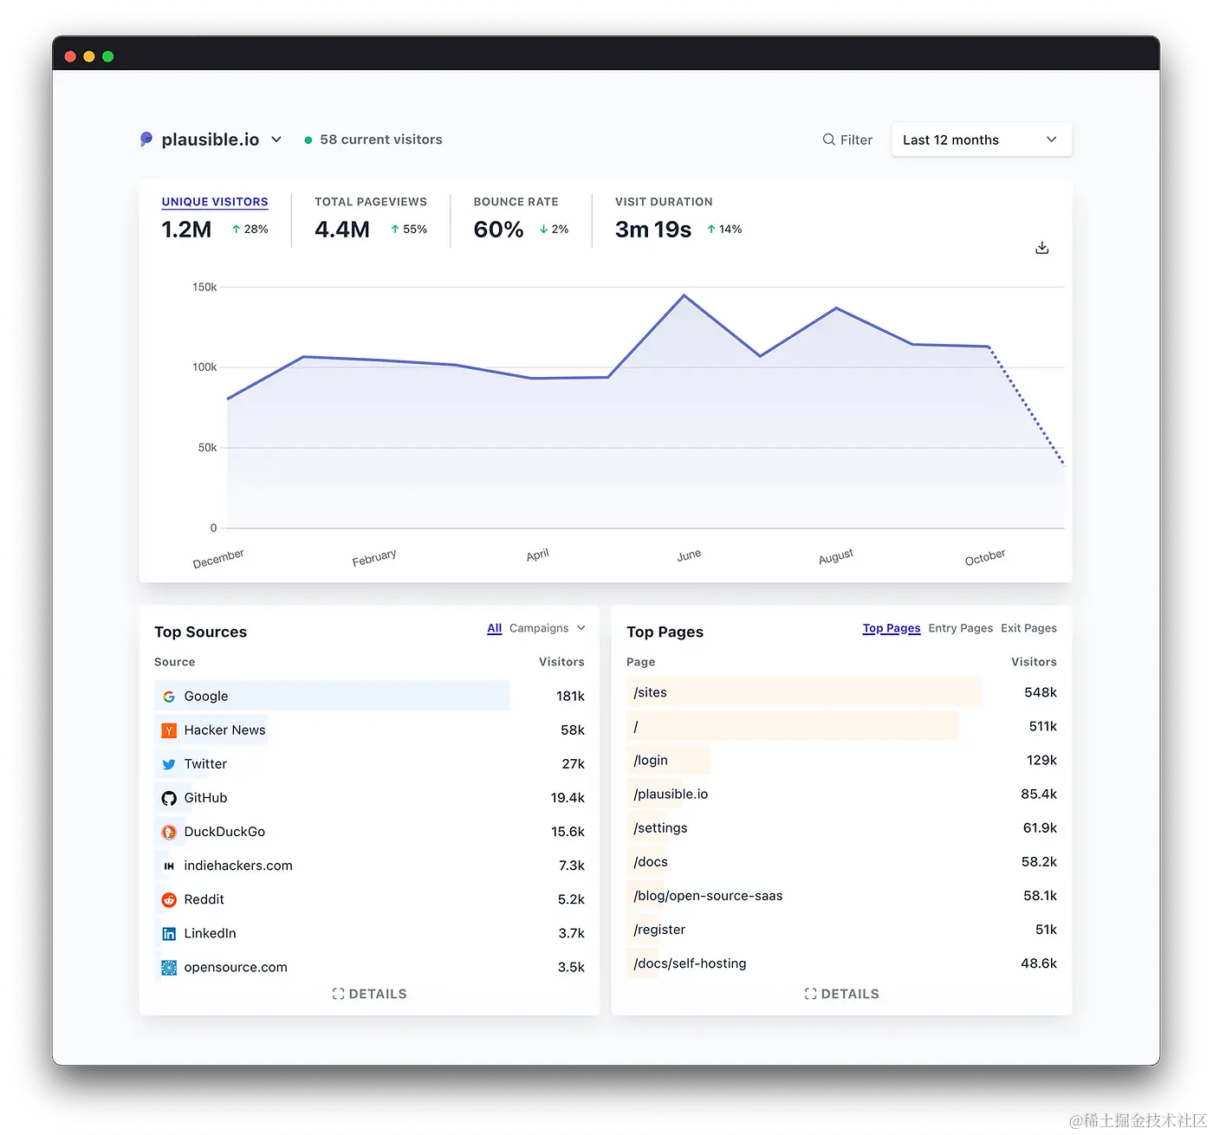Filter by the /register page
The image size is (1213, 1135).
(x=659, y=929)
